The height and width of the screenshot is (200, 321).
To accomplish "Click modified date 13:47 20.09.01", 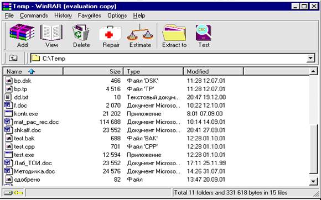I will pyautogui.click(x=206, y=180).
